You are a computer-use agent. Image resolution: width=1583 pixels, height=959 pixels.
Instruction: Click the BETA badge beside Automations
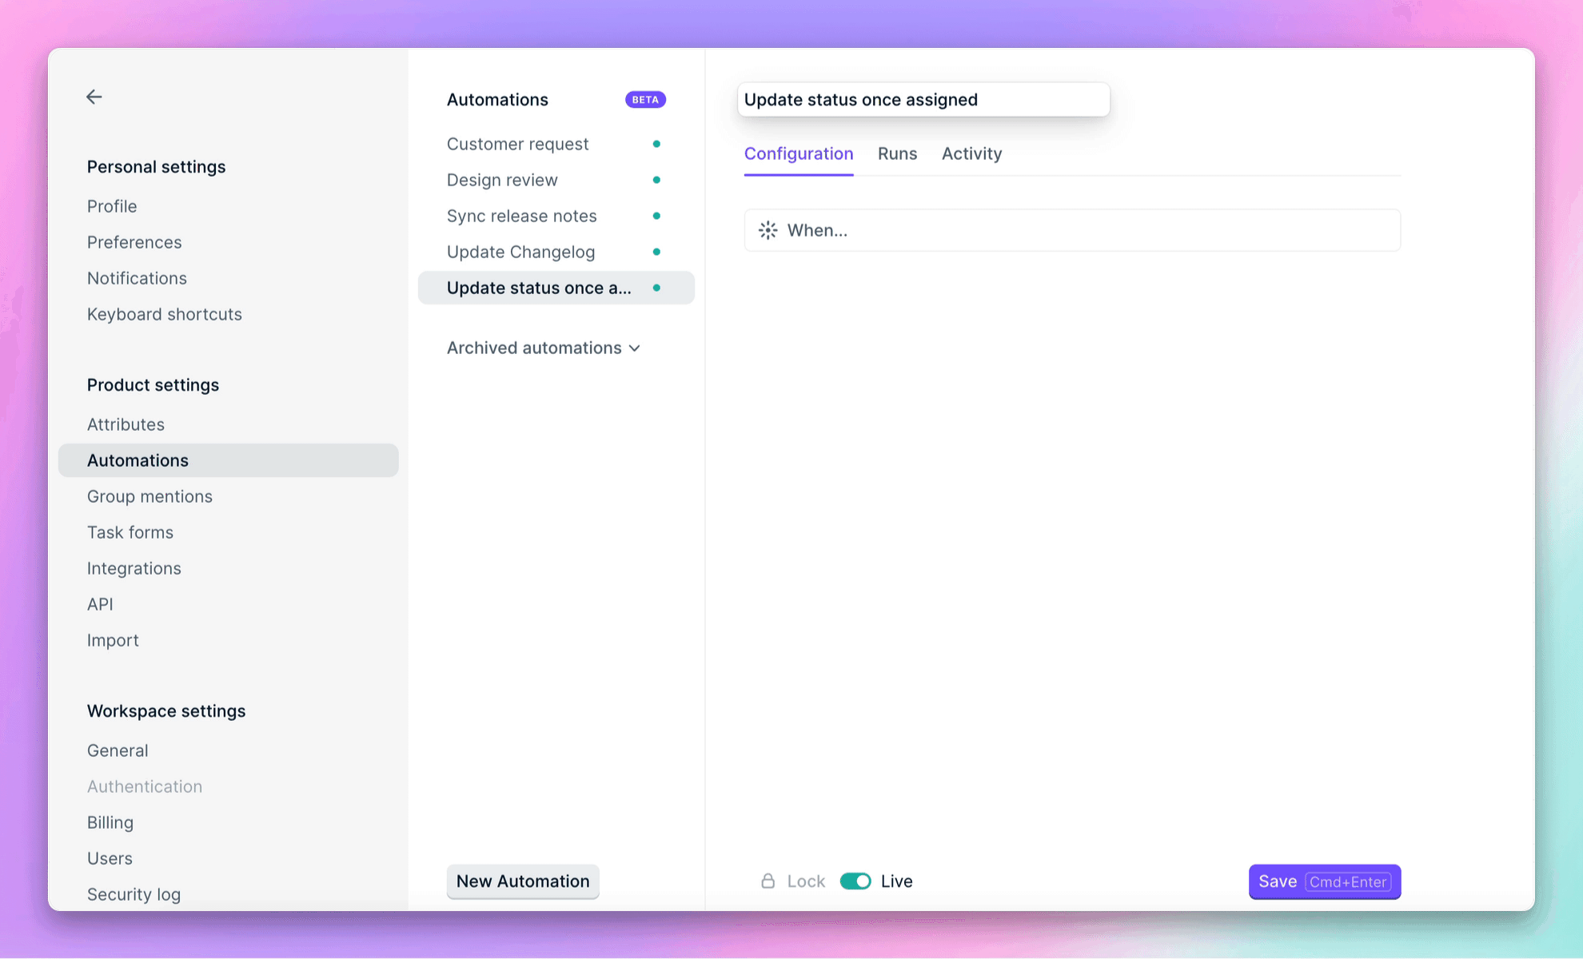645,100
